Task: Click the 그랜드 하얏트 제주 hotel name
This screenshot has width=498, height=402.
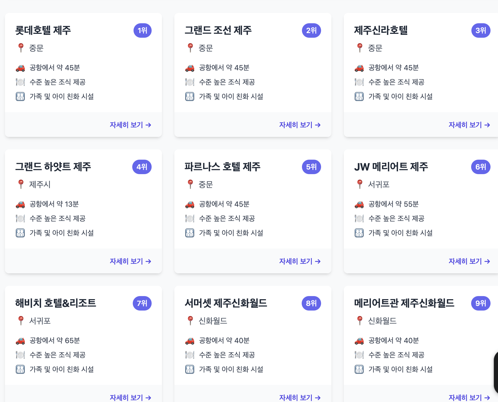Action: [53, 167]
